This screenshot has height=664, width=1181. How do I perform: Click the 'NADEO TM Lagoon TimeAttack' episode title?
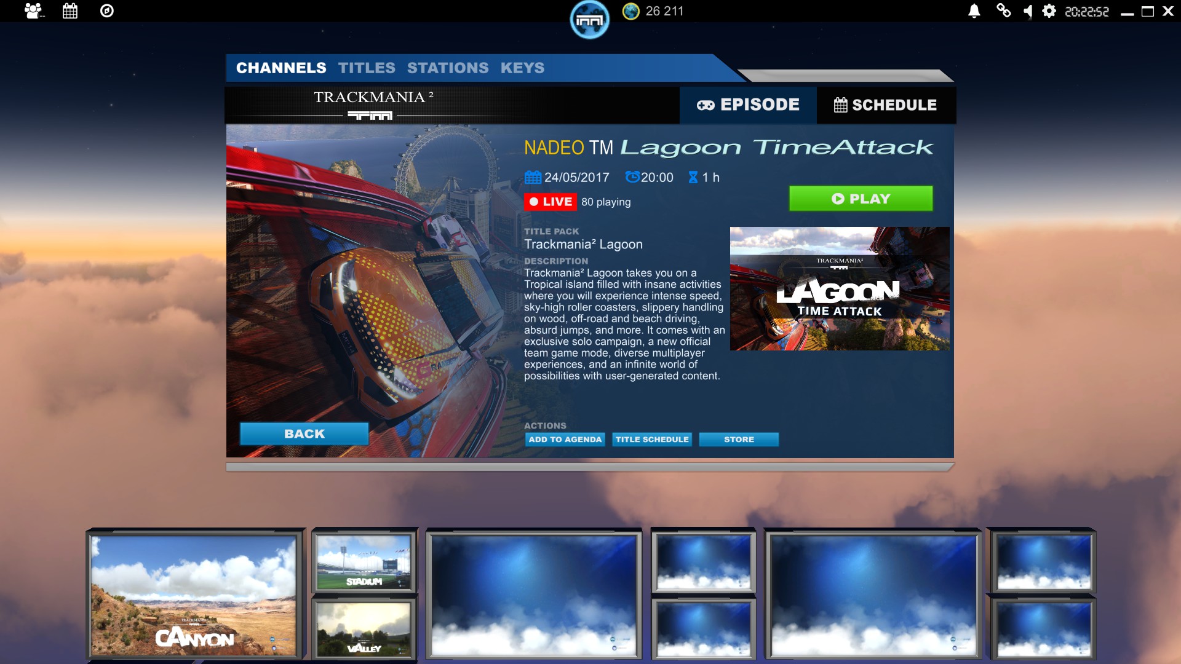pos(729,148)
